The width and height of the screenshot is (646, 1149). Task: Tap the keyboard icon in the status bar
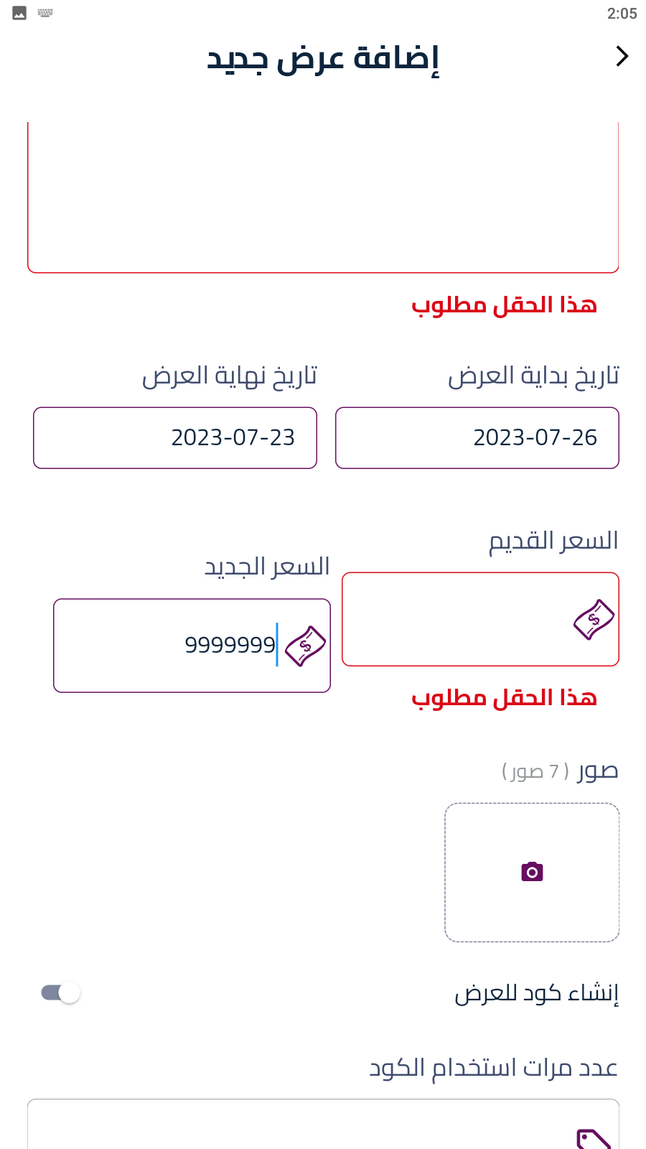pos(45,13)
